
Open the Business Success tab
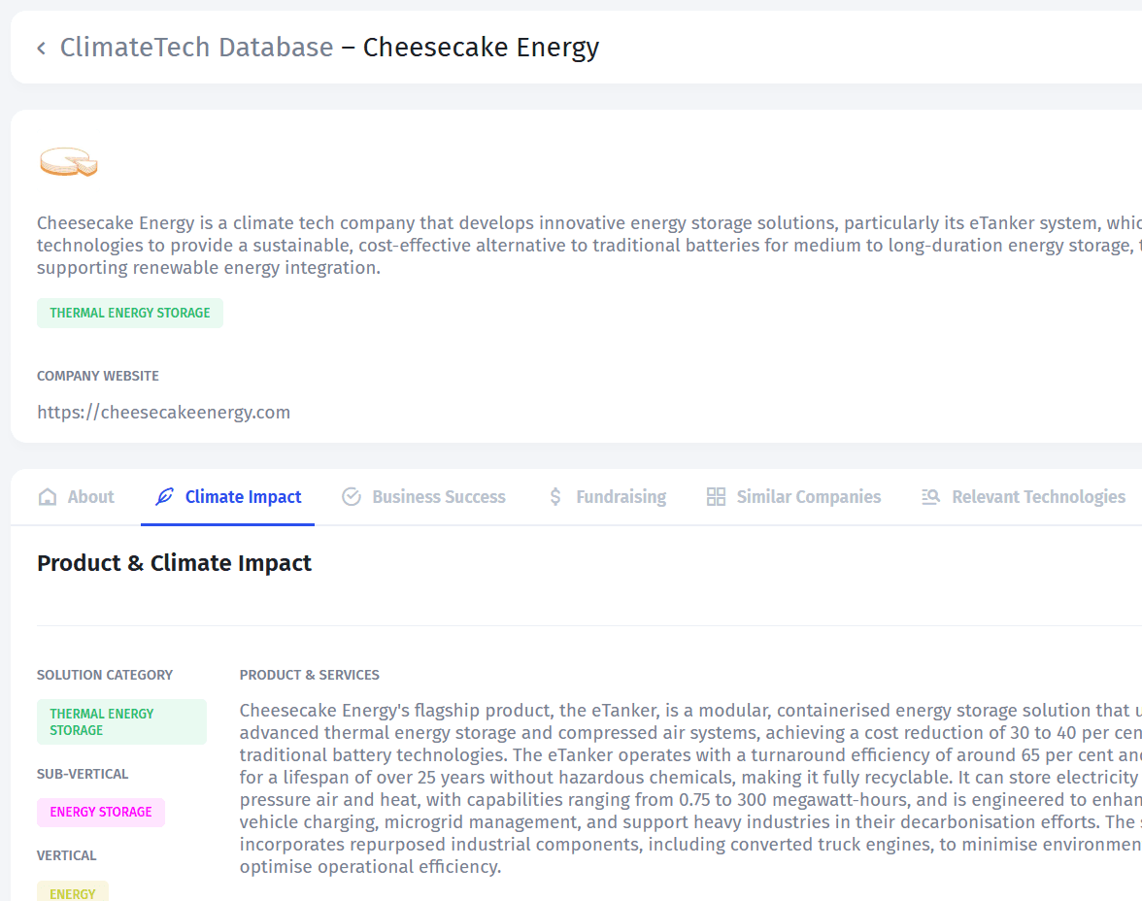423,497
